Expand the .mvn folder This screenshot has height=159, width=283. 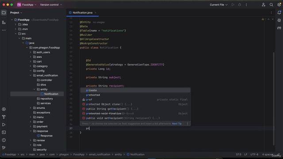point(16,29)
